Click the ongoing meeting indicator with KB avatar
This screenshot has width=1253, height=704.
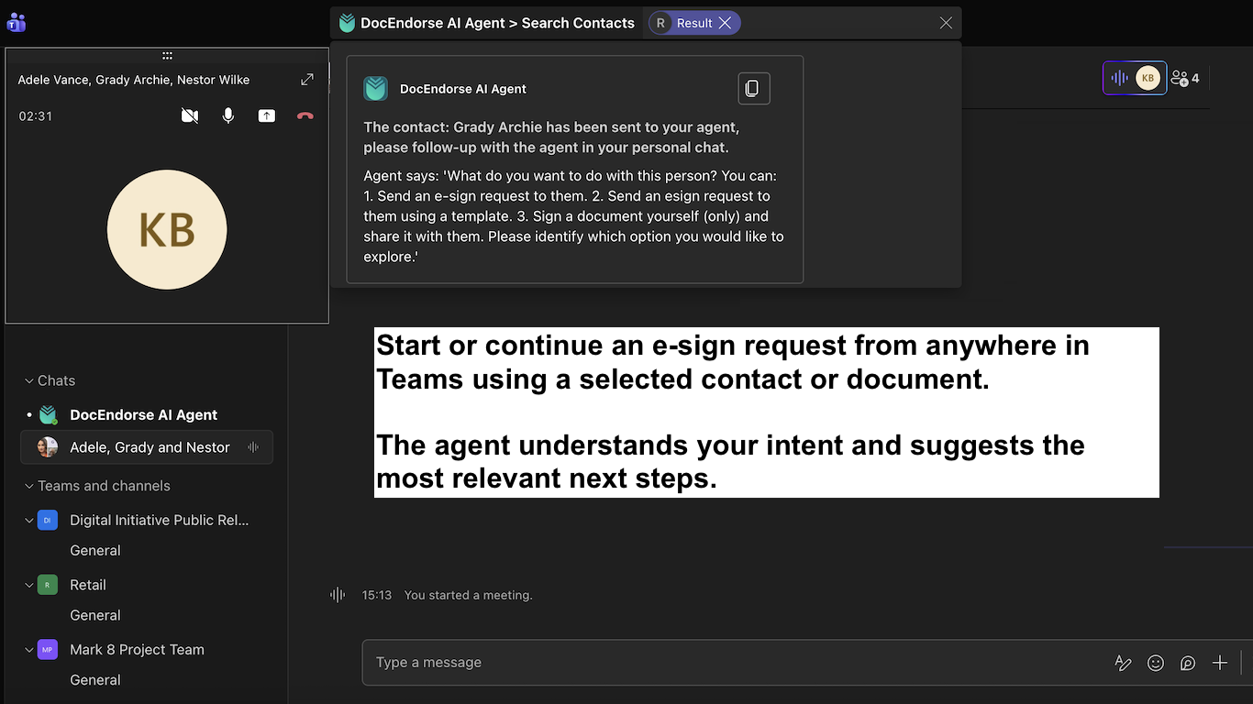[1134, 78]
